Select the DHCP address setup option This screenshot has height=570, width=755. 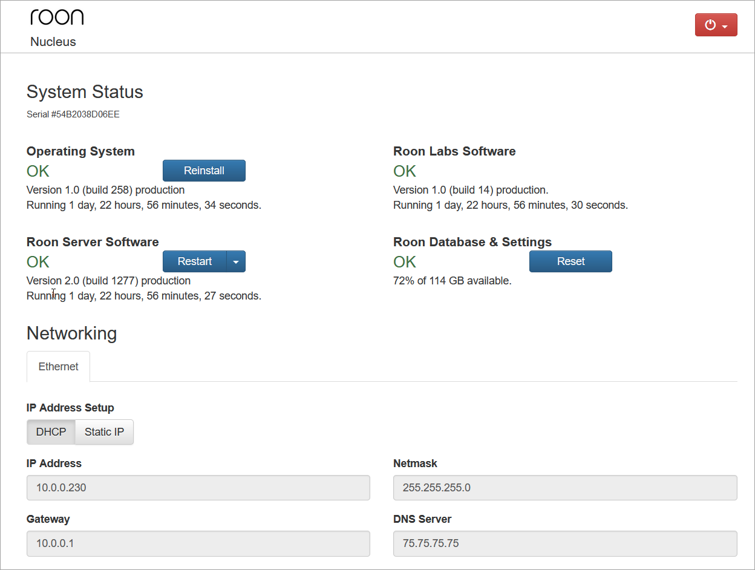pos(51,432)
